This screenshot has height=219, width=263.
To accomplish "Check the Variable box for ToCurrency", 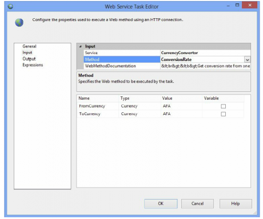I will 224,114.
